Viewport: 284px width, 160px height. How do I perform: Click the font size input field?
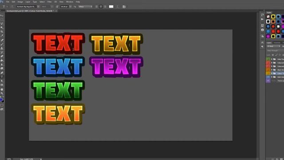[x=64, y=7]
